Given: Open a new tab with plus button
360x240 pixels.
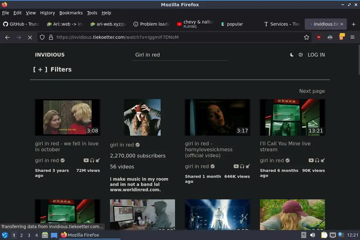Looking at the screenshot, I should tap(353, 24).
